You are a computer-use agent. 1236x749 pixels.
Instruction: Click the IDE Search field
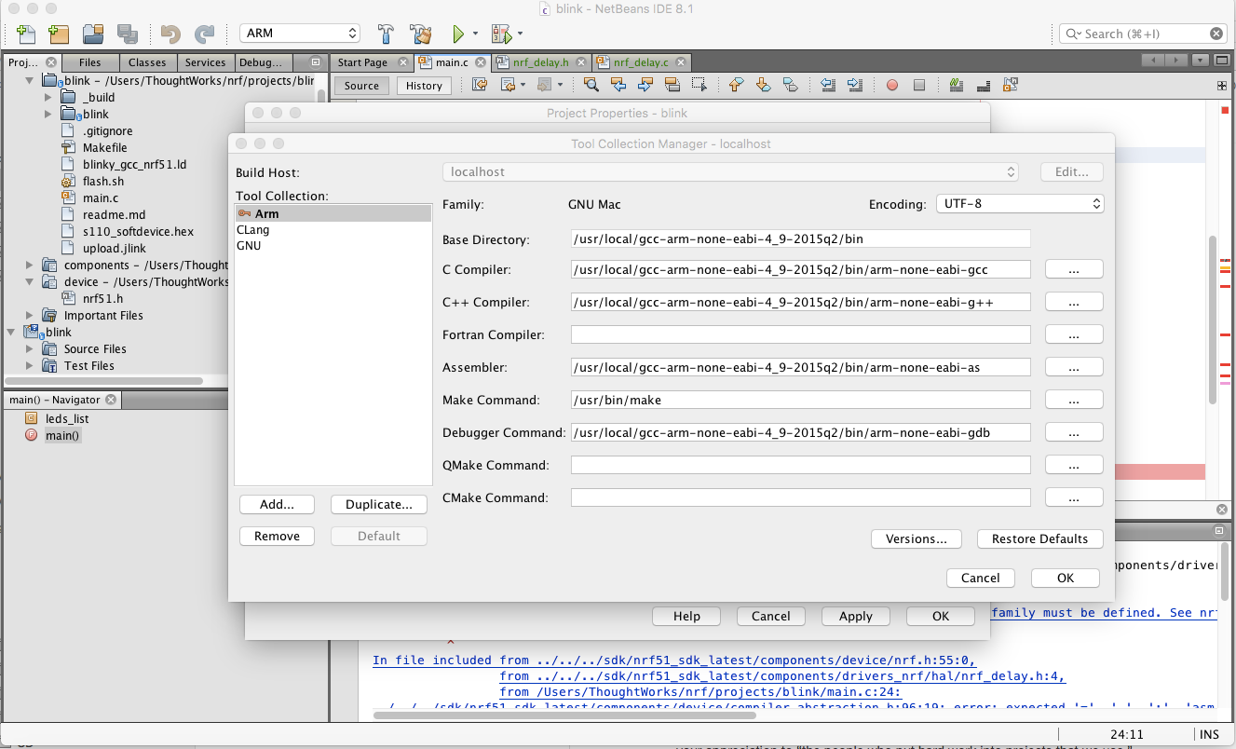[1144, 34]
